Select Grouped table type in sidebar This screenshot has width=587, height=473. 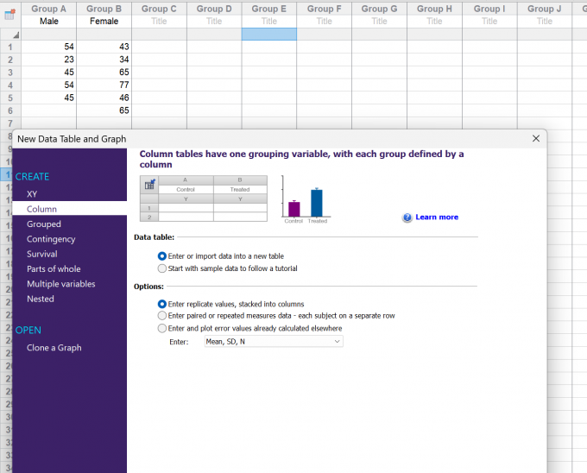44,224
